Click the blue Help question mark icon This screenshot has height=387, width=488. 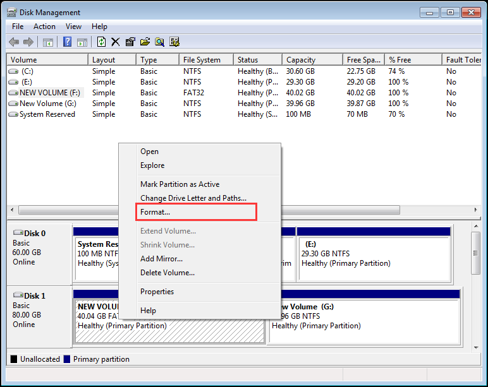click(67, 42)
